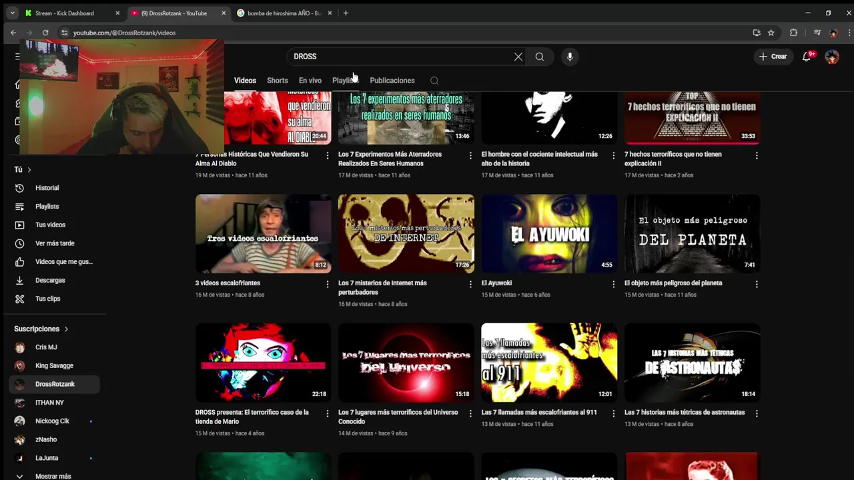Open the Publicaciones tab
This screenshot has height=480, width=854.
(392, 81)
